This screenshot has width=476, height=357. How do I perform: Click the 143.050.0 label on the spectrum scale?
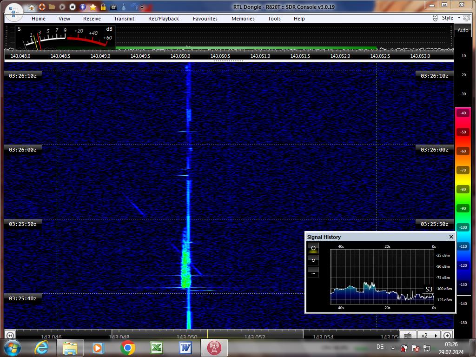coord(180,56)
